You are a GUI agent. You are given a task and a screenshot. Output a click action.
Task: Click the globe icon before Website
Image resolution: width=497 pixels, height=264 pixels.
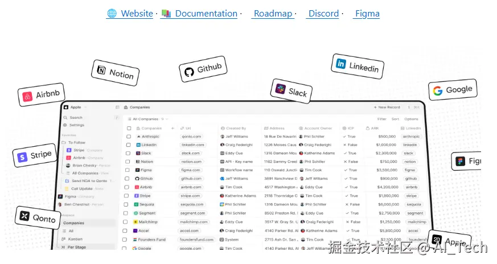[112, 13]
